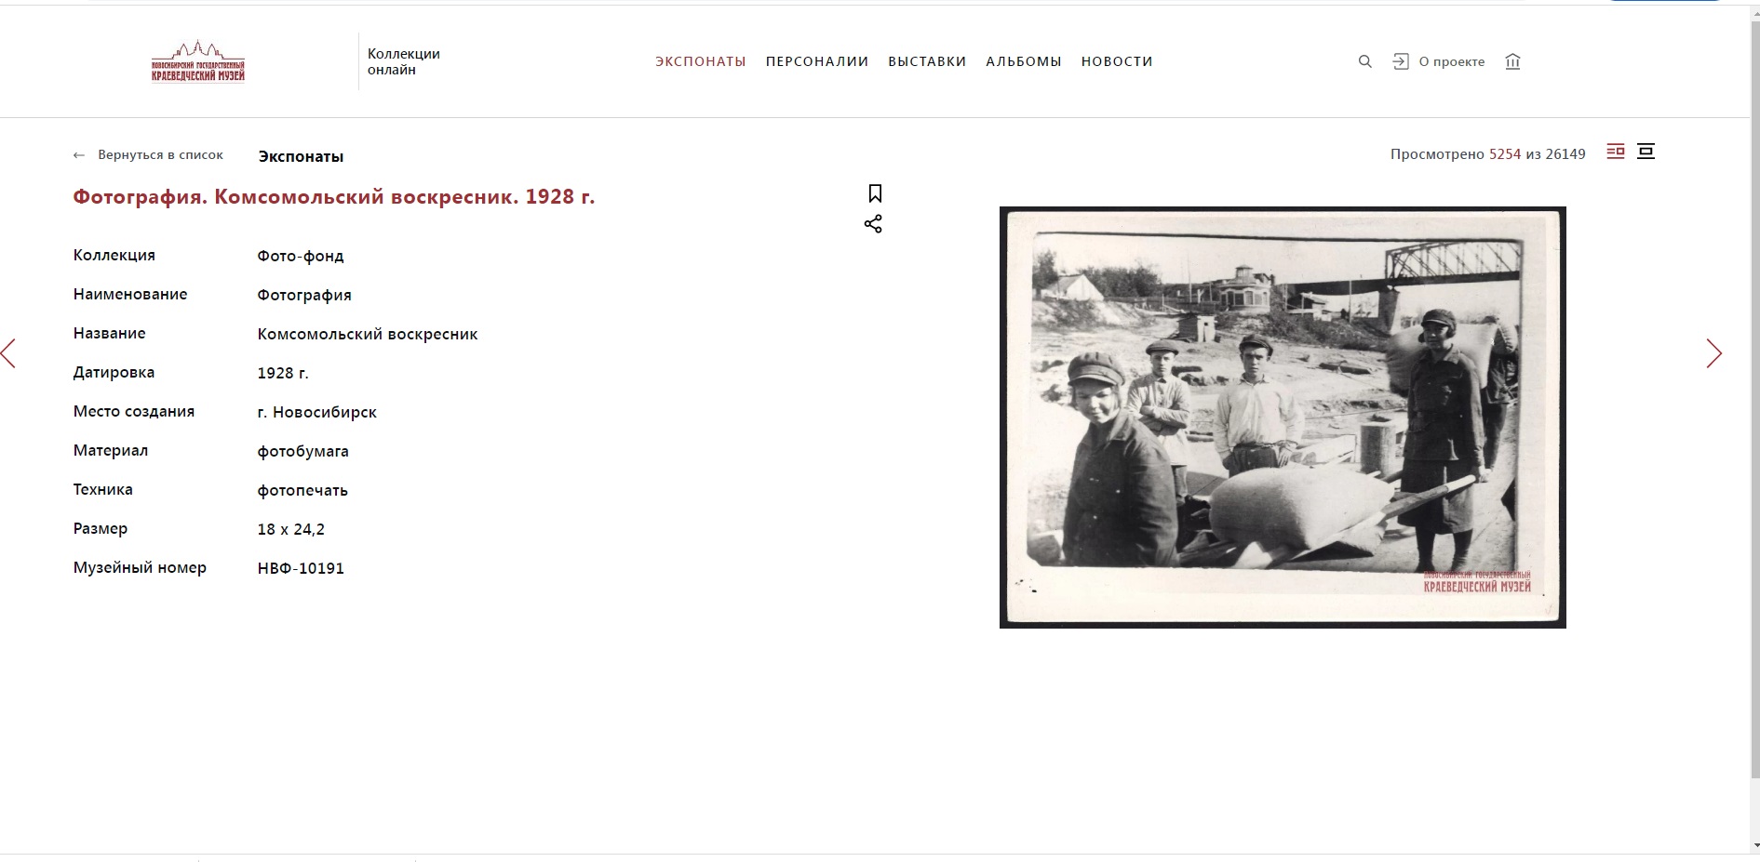Open the museum building icon in header
1760x862 pixels.
pos(1512,61)
